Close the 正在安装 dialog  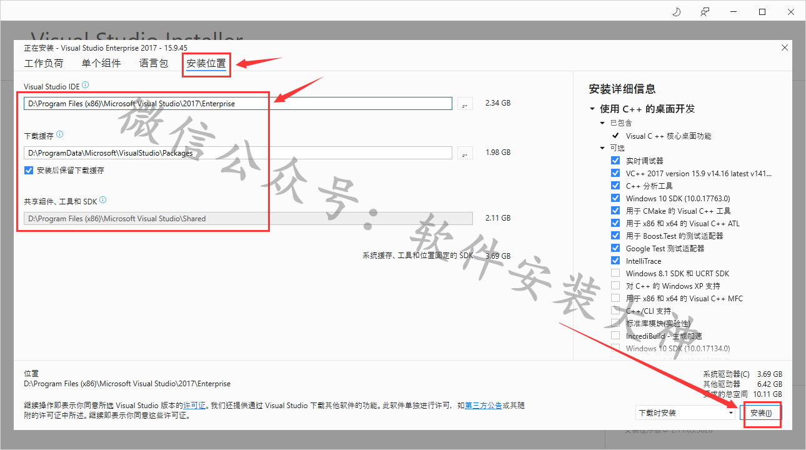point(785,47)
